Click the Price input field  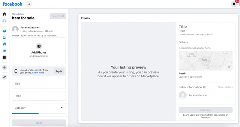39,96
